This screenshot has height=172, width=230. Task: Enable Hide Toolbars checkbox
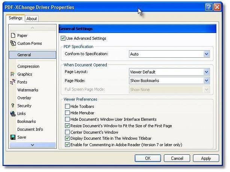(67, 106)
